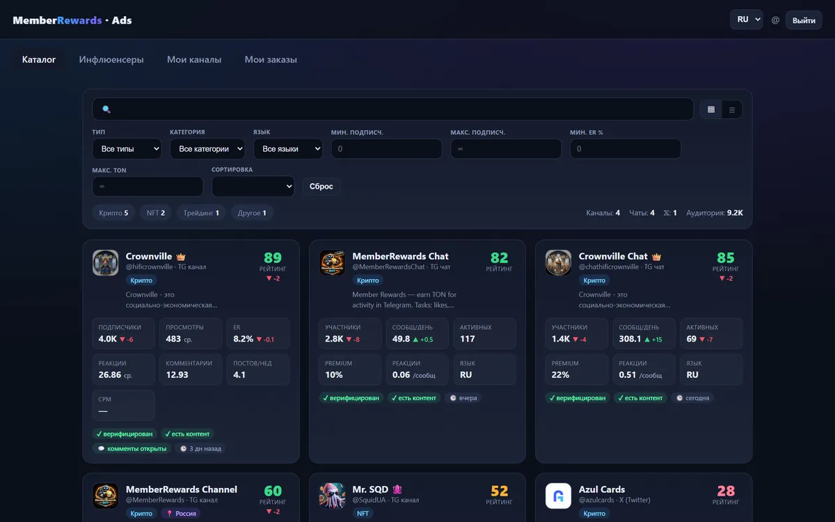Click верифицирован badge on Crownville Chat

click(x=577, y=398)
